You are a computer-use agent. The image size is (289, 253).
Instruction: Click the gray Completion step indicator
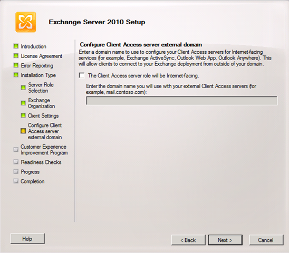tap(16, 181)
